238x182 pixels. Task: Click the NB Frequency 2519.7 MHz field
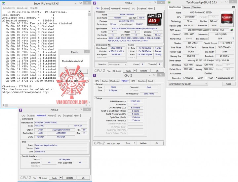click(149, 94)
